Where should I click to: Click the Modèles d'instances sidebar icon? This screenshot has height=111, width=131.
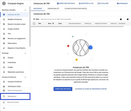[4, 19]
